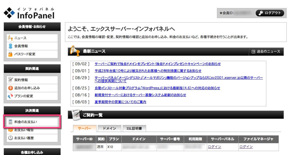Click the plan change arrows icon
Viewport: 290px width, 155px height.
(x=10, y=96)
